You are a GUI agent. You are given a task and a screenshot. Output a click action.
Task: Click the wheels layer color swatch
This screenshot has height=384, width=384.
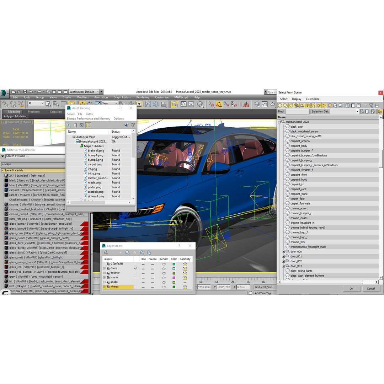tap(174, 287)
